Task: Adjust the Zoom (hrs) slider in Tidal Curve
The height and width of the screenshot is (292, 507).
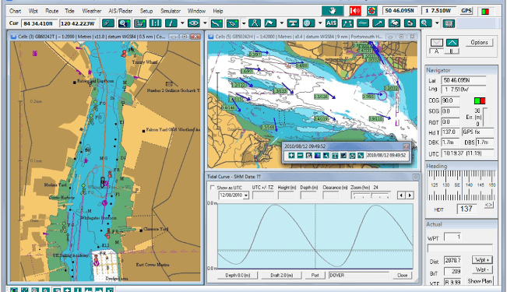Action: pos(371,195)
